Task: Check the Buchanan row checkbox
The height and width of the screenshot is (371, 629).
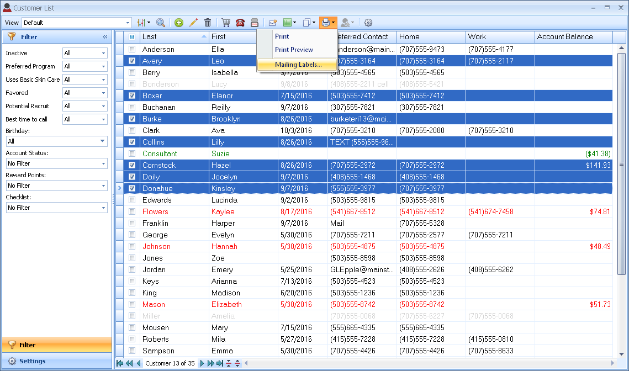Action: [x=132, y=108]
